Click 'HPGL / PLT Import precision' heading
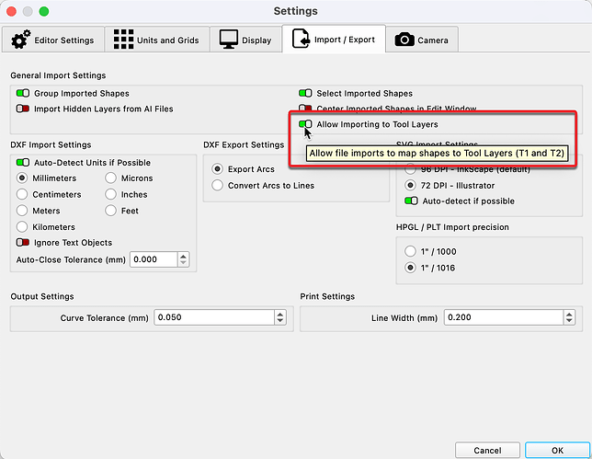Screen dimensions: 592x459 pyautogui.click(x=452, y=227)
